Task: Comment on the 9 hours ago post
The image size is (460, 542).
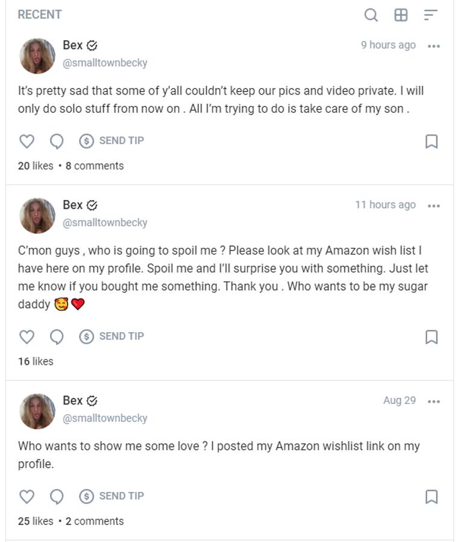Action: (x=57, y=141)
